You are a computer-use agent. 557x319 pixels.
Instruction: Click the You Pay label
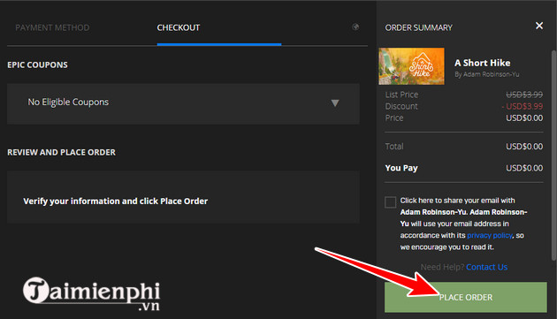(x=401, y=168)
